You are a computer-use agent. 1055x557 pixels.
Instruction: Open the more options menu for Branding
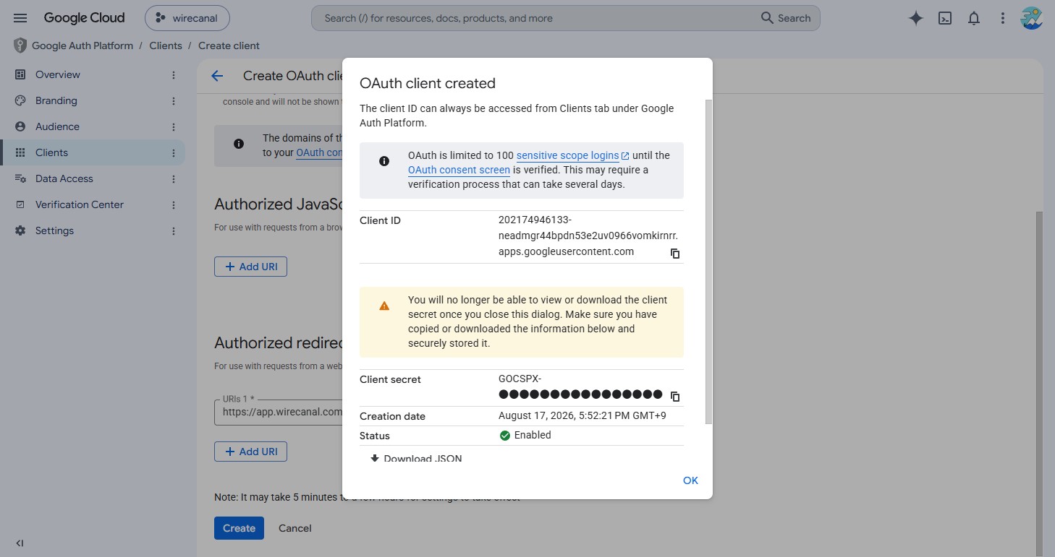174,101
